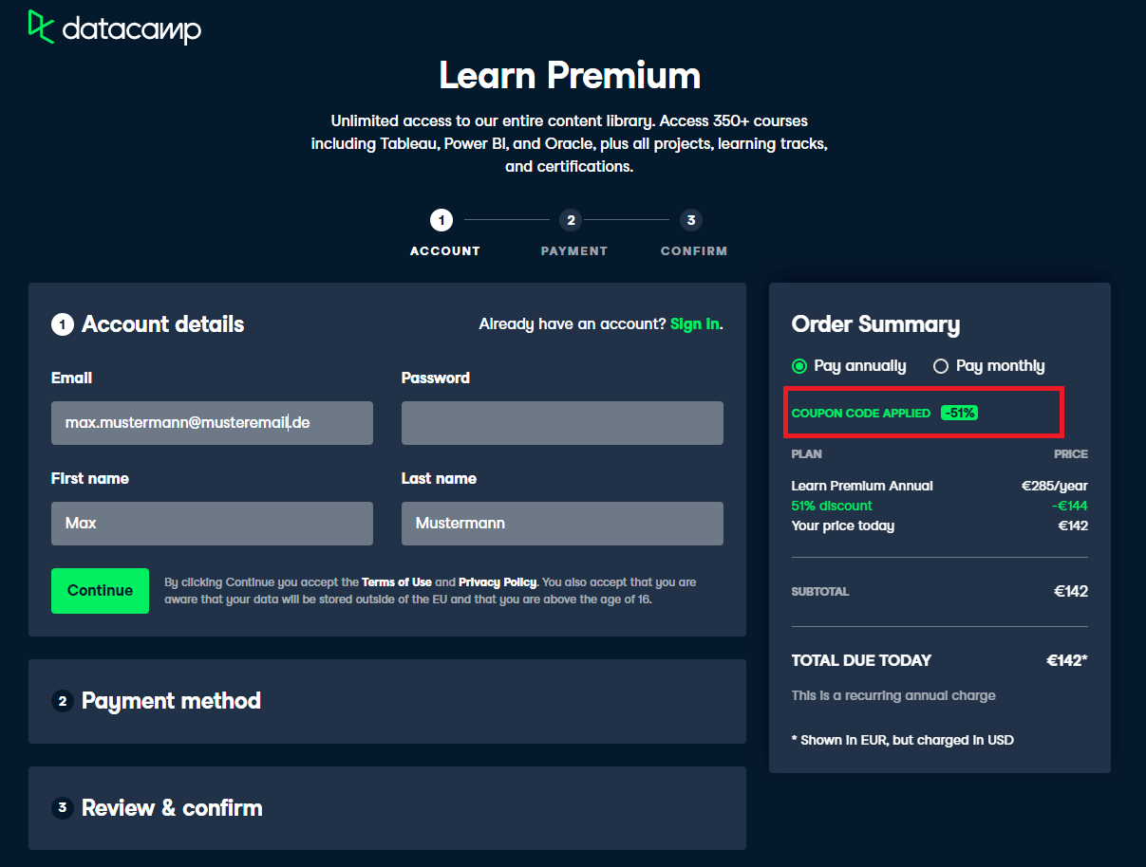Click the €142* total amount
The width and height of the screenshot is (1146, 867).
(1067, 660)
